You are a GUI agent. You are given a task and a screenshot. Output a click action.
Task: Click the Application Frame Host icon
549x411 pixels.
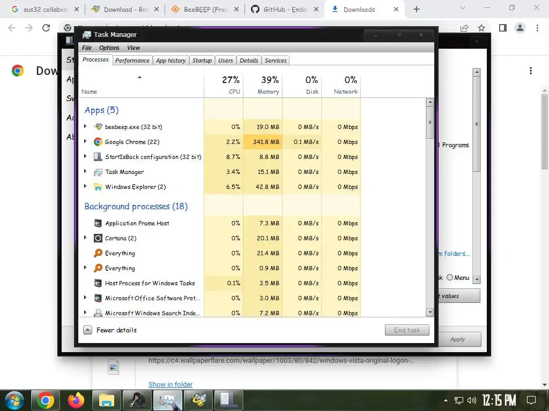point(98,223)
